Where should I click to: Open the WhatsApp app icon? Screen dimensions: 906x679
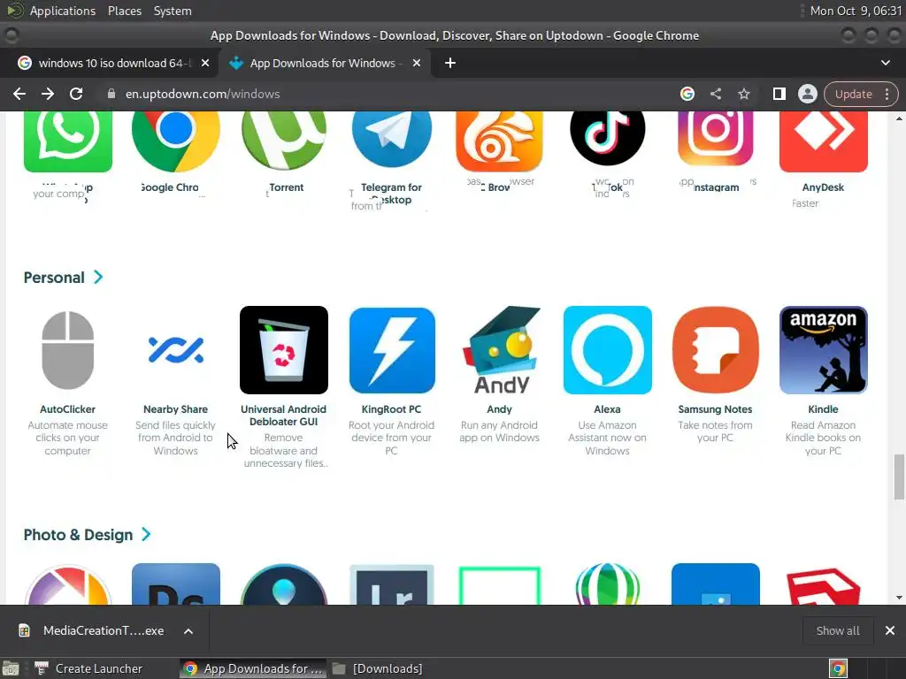pos(67,142)
